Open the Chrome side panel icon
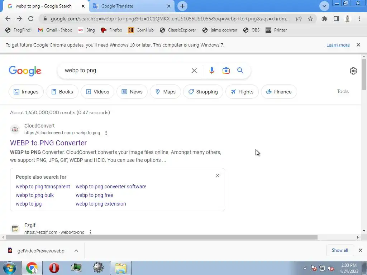The height and width of the screenshot is (275, 367). tap(336, 19)
